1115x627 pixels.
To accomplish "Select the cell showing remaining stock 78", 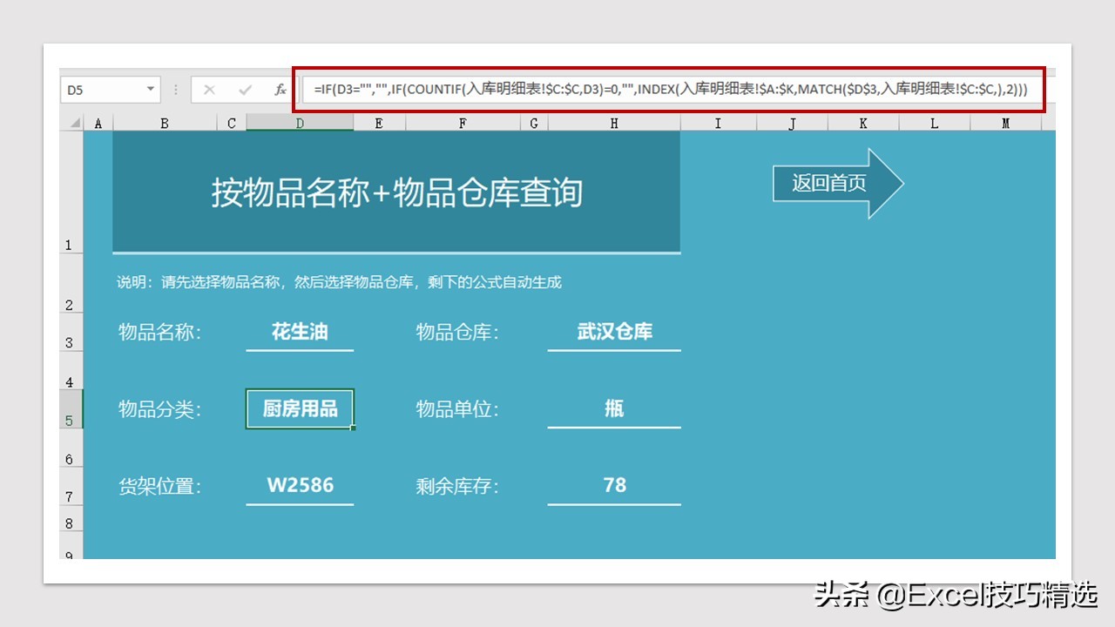I will click(614, 485).
